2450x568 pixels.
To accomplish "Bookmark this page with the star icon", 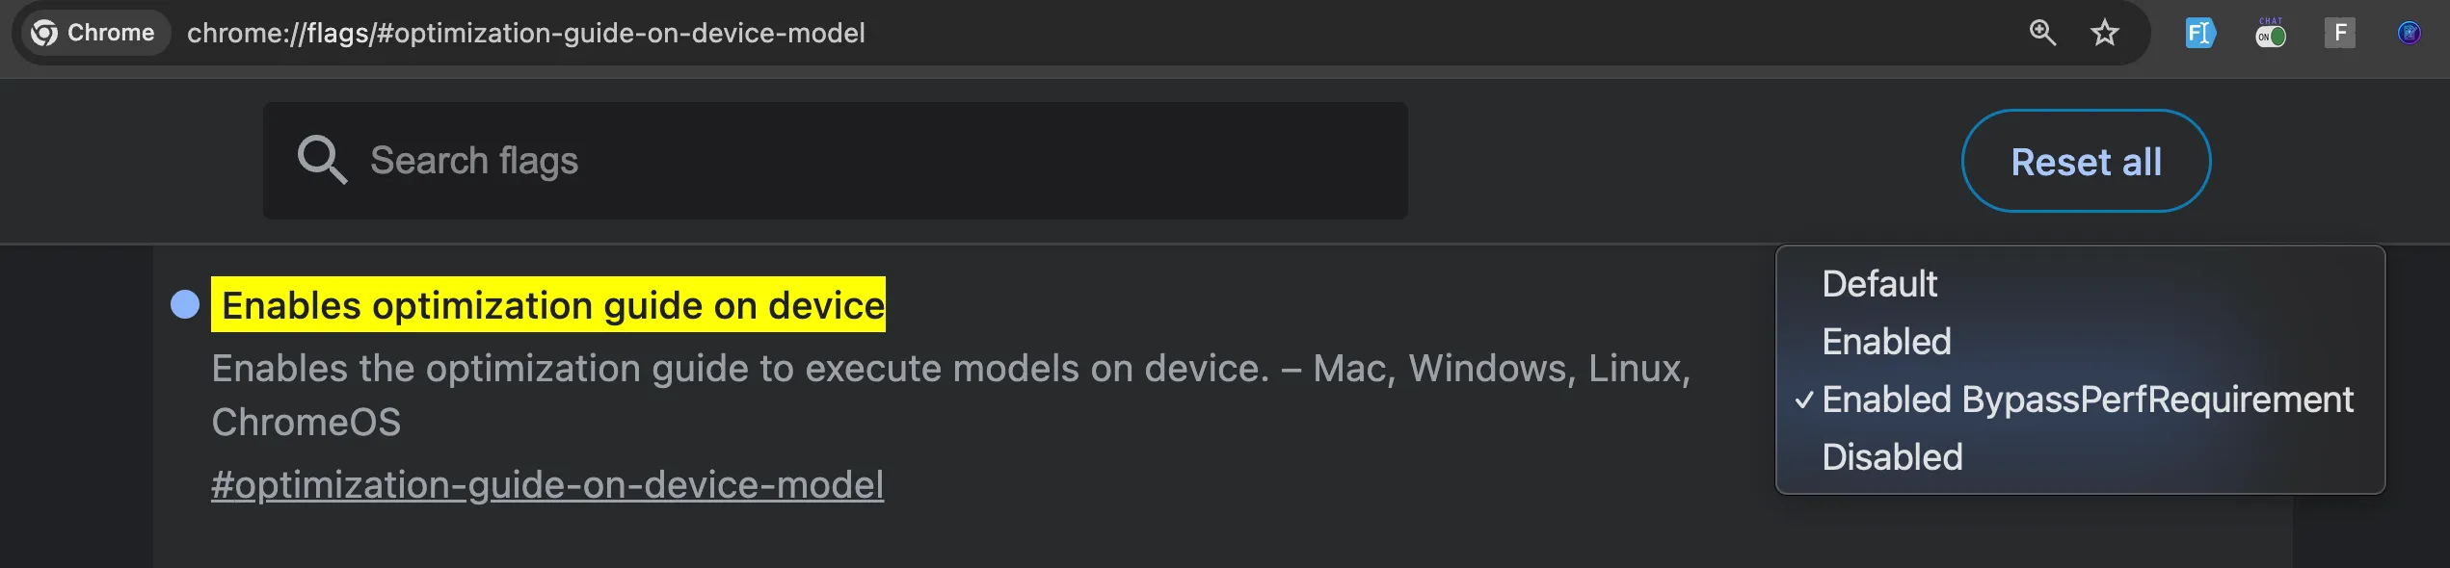I will (2105, 33).
